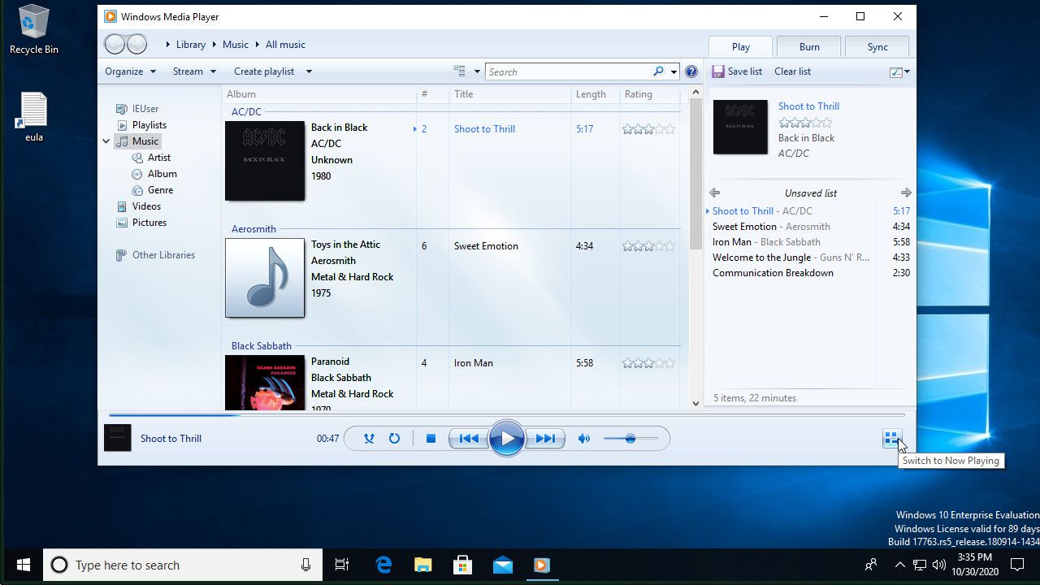This screenshot has height=585, width=1040.
Task: Click Music in the breadcrumb
Action: [x=236, y=45]
